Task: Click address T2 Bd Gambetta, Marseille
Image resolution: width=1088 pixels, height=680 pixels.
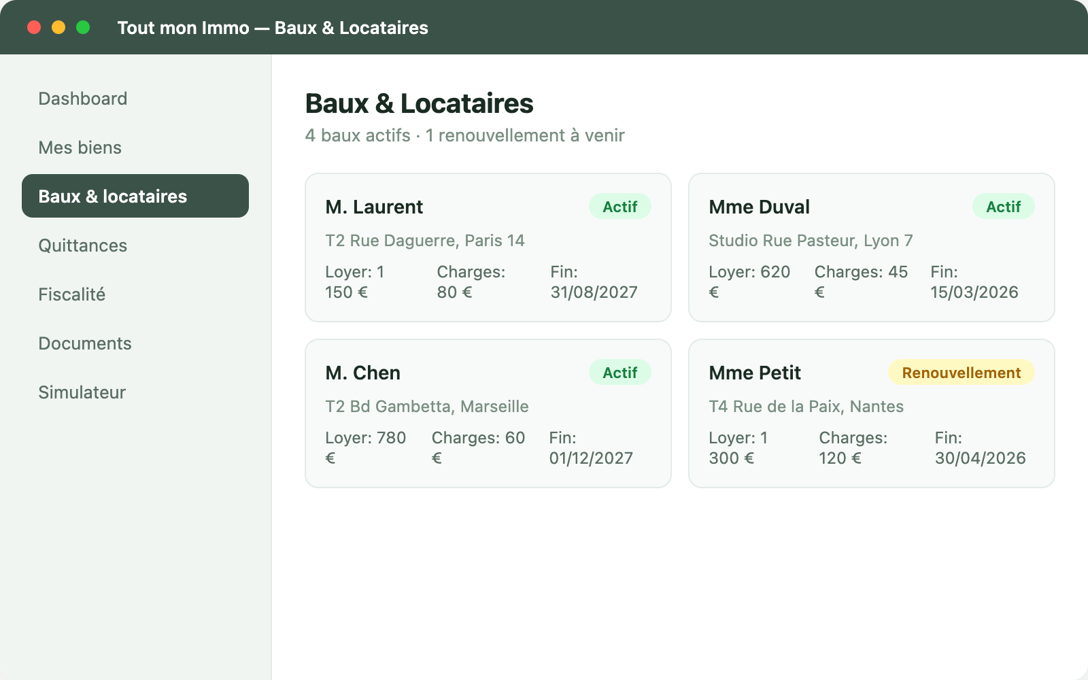Action: tap(427, 407)
